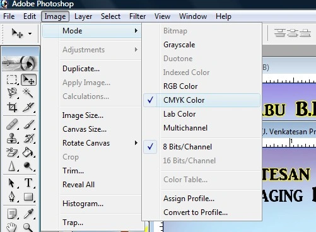Select the Paint Bucket tool
This screenshot has width=316, height=232.
click(28, 152)
